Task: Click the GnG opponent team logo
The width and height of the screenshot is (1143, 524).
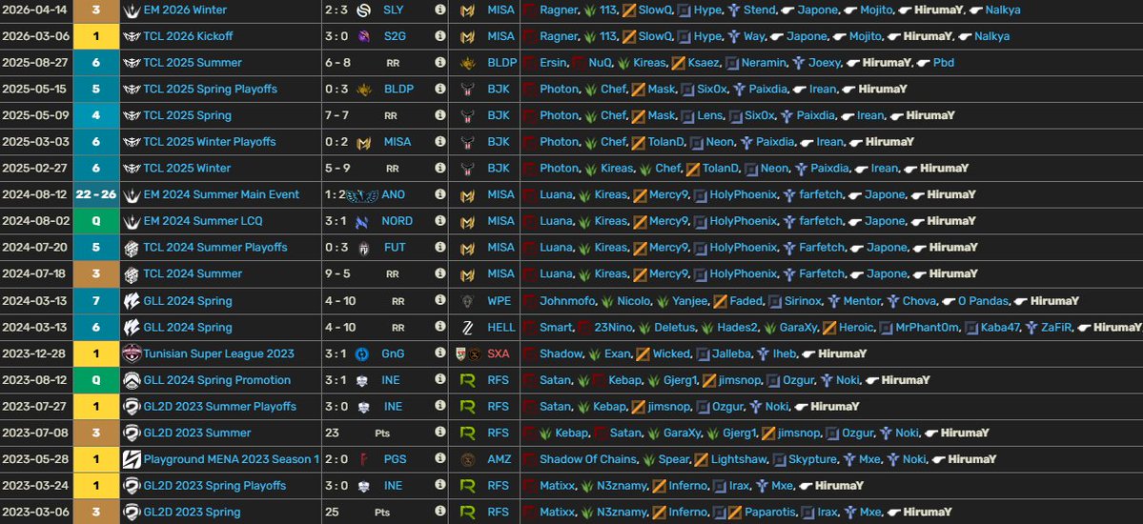Action: point(363,353)
